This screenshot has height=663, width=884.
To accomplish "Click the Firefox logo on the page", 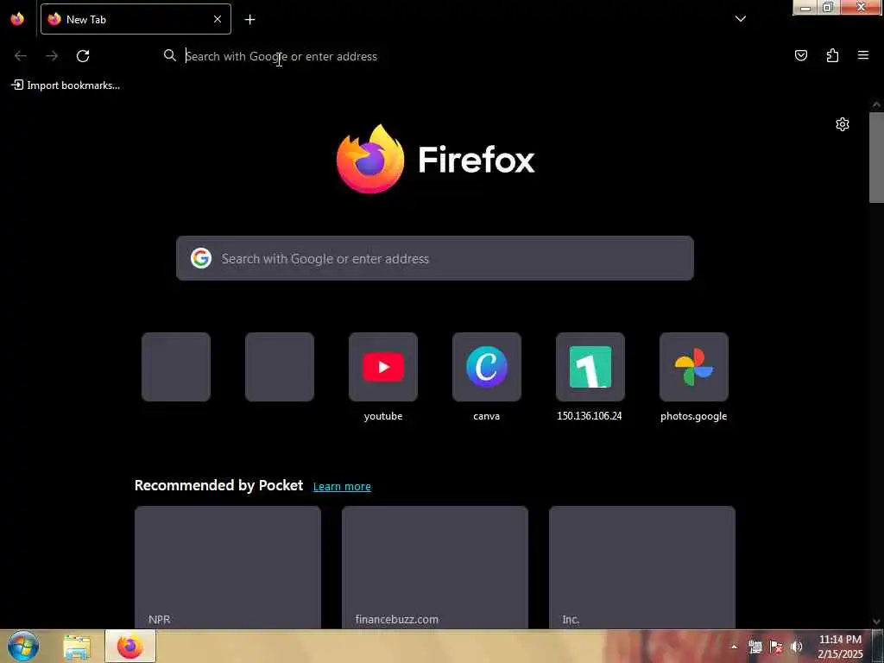I will point(435,159).
